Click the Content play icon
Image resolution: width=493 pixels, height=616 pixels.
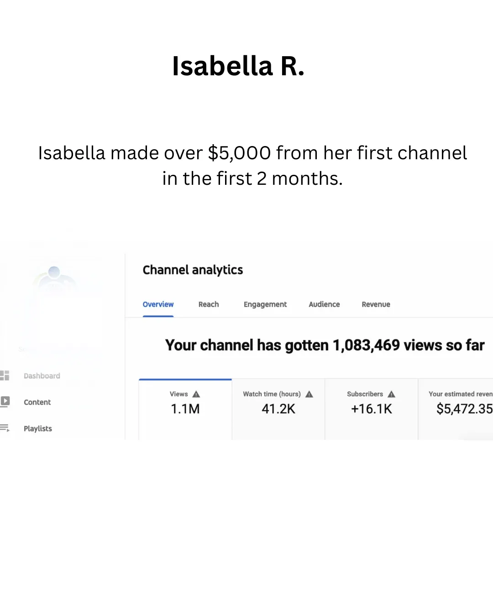[5, 402]
